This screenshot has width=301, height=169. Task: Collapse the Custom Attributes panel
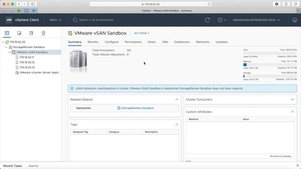293,112
